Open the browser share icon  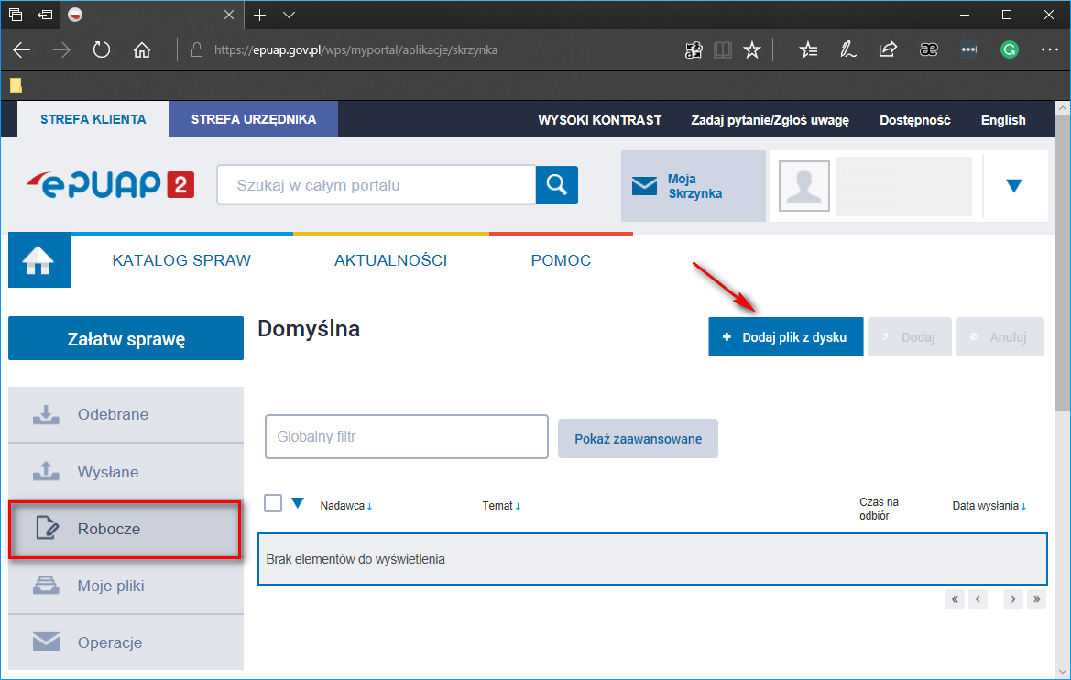tap(887, 49)
